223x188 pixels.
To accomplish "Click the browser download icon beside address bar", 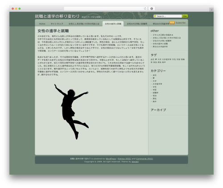I will 152,8.
